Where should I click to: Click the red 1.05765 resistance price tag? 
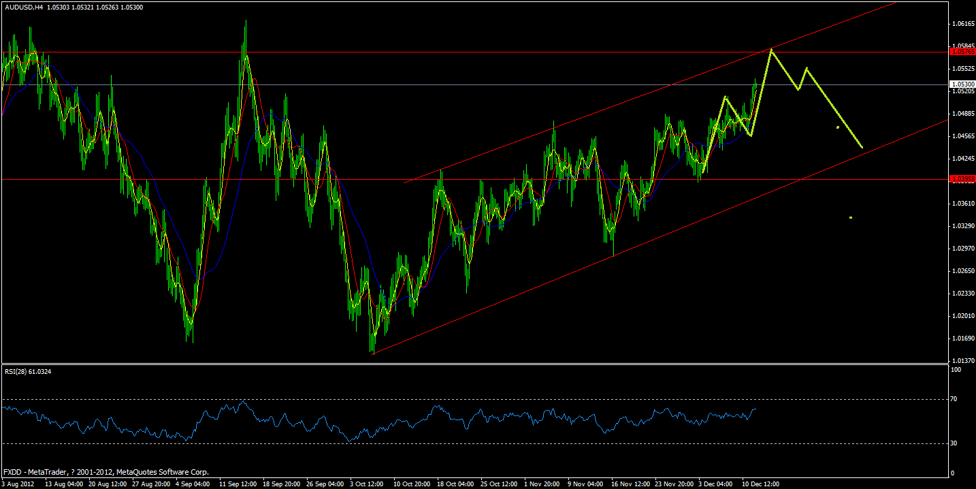pyautogui.click(x=960, y=51)
